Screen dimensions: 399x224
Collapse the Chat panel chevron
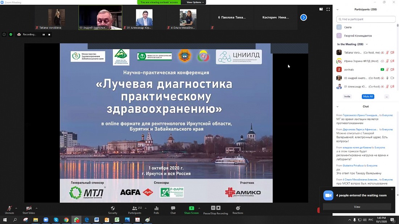[337, 107]
